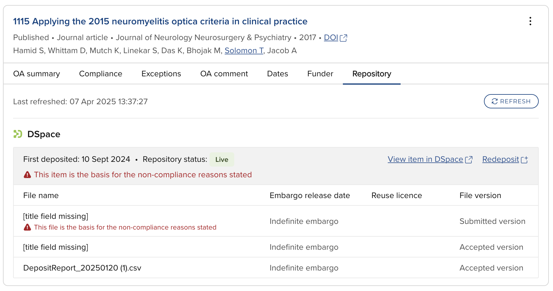Switch to the OA summary tab
This screenshot has width=553, height=291.
[x=37, y=74]
